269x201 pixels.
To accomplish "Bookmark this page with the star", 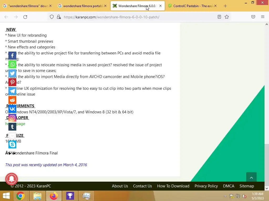I will 227,17.
